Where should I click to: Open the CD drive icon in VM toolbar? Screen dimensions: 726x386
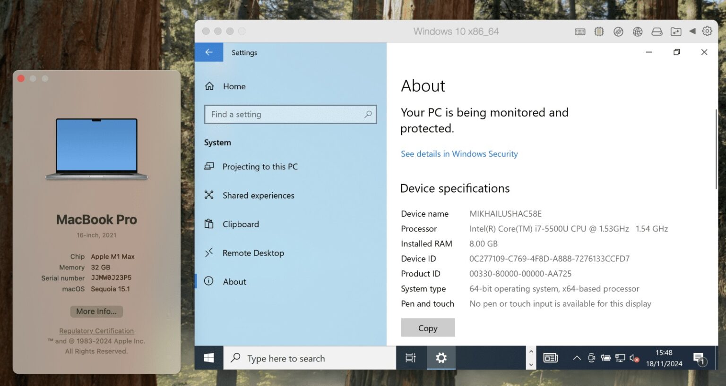coord(618,31)
